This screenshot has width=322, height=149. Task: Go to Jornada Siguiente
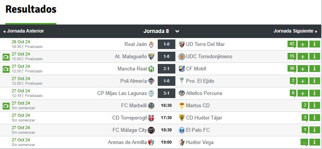click(295, 31)
